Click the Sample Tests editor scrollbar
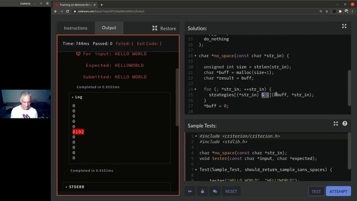This screenshot has height=201, width=357. [x=350, y=151]
